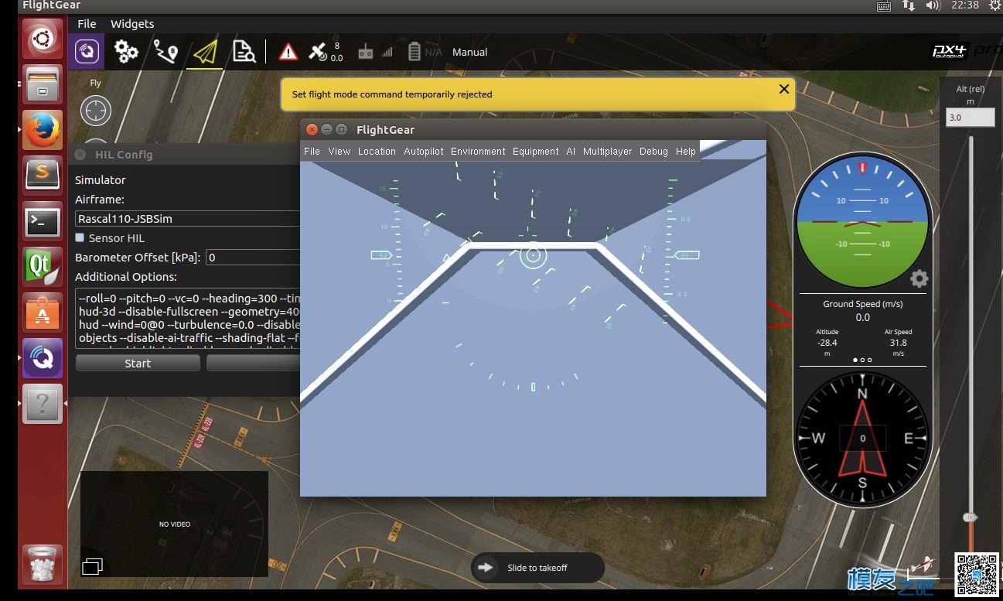Screen dimensions: 1003x601
Task: Select QGroundControl icon in the dock
Action: click(43, 358)
